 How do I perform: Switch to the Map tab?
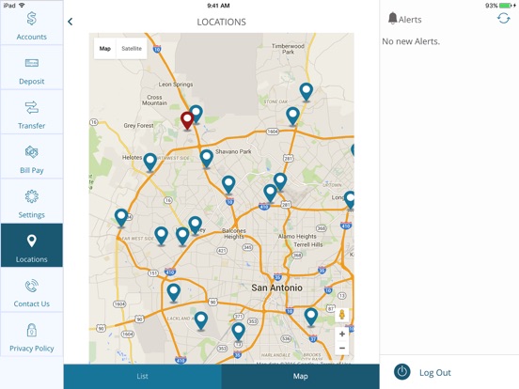[300, 377]
